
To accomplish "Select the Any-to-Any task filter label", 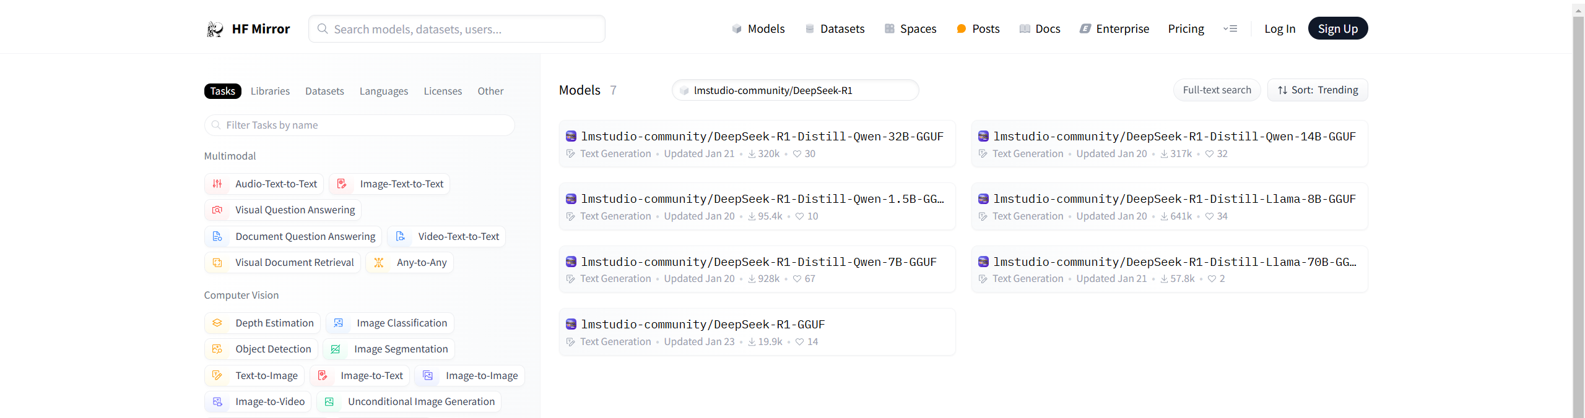I will coord(422,263).
